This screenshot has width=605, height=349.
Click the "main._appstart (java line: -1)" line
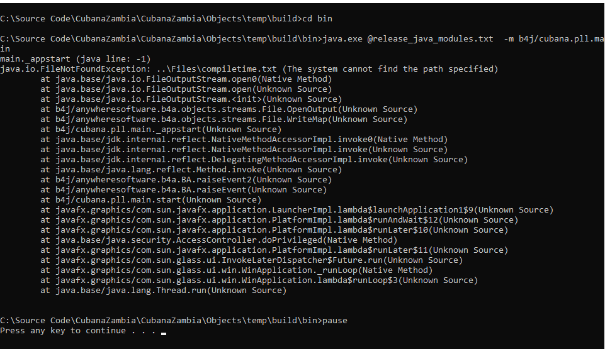[75, 58]
